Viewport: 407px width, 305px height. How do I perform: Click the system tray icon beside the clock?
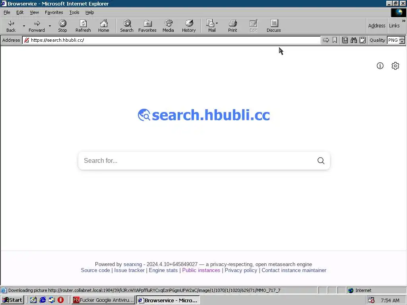click(372, 300)
